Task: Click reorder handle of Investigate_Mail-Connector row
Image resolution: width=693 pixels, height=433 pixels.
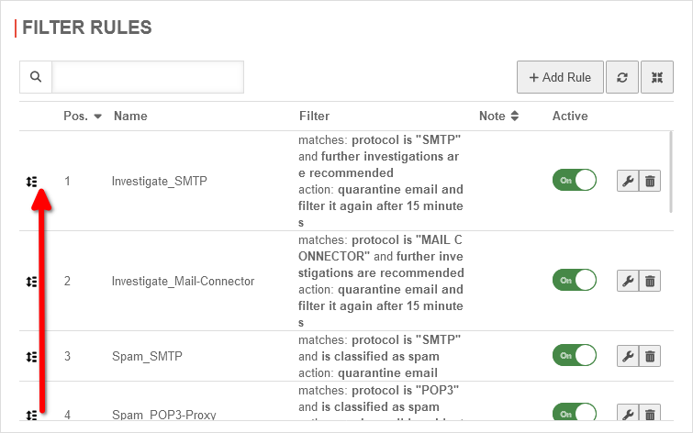Action: click(x=32, y=282)
